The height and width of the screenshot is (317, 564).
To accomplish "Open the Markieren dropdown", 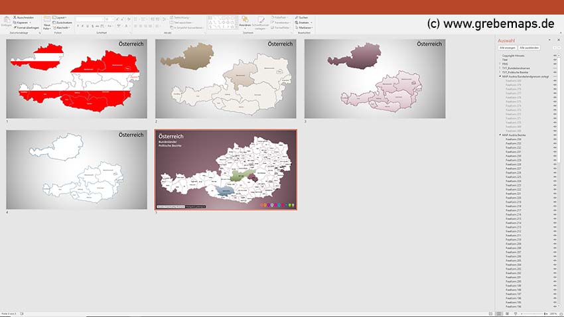I will click(303, 27).
